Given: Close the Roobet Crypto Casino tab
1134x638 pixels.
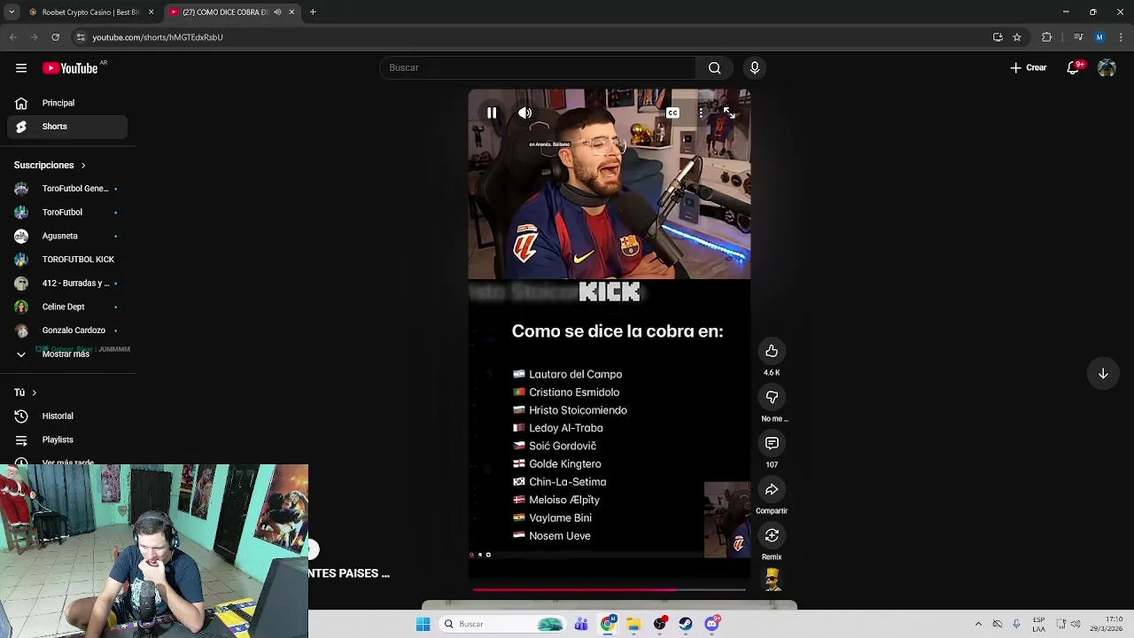Looking at the screenshot, I should click(x=151, y=12).
